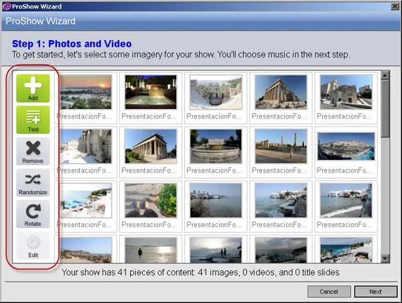
Task: Shuffle slides with the Randomize icon
Action: point(33,179)
